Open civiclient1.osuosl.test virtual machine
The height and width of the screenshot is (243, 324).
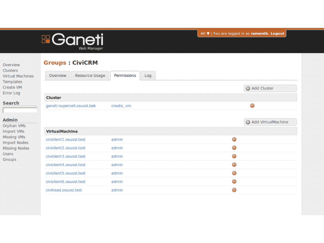pyautogui.click(x=65, y=139)
